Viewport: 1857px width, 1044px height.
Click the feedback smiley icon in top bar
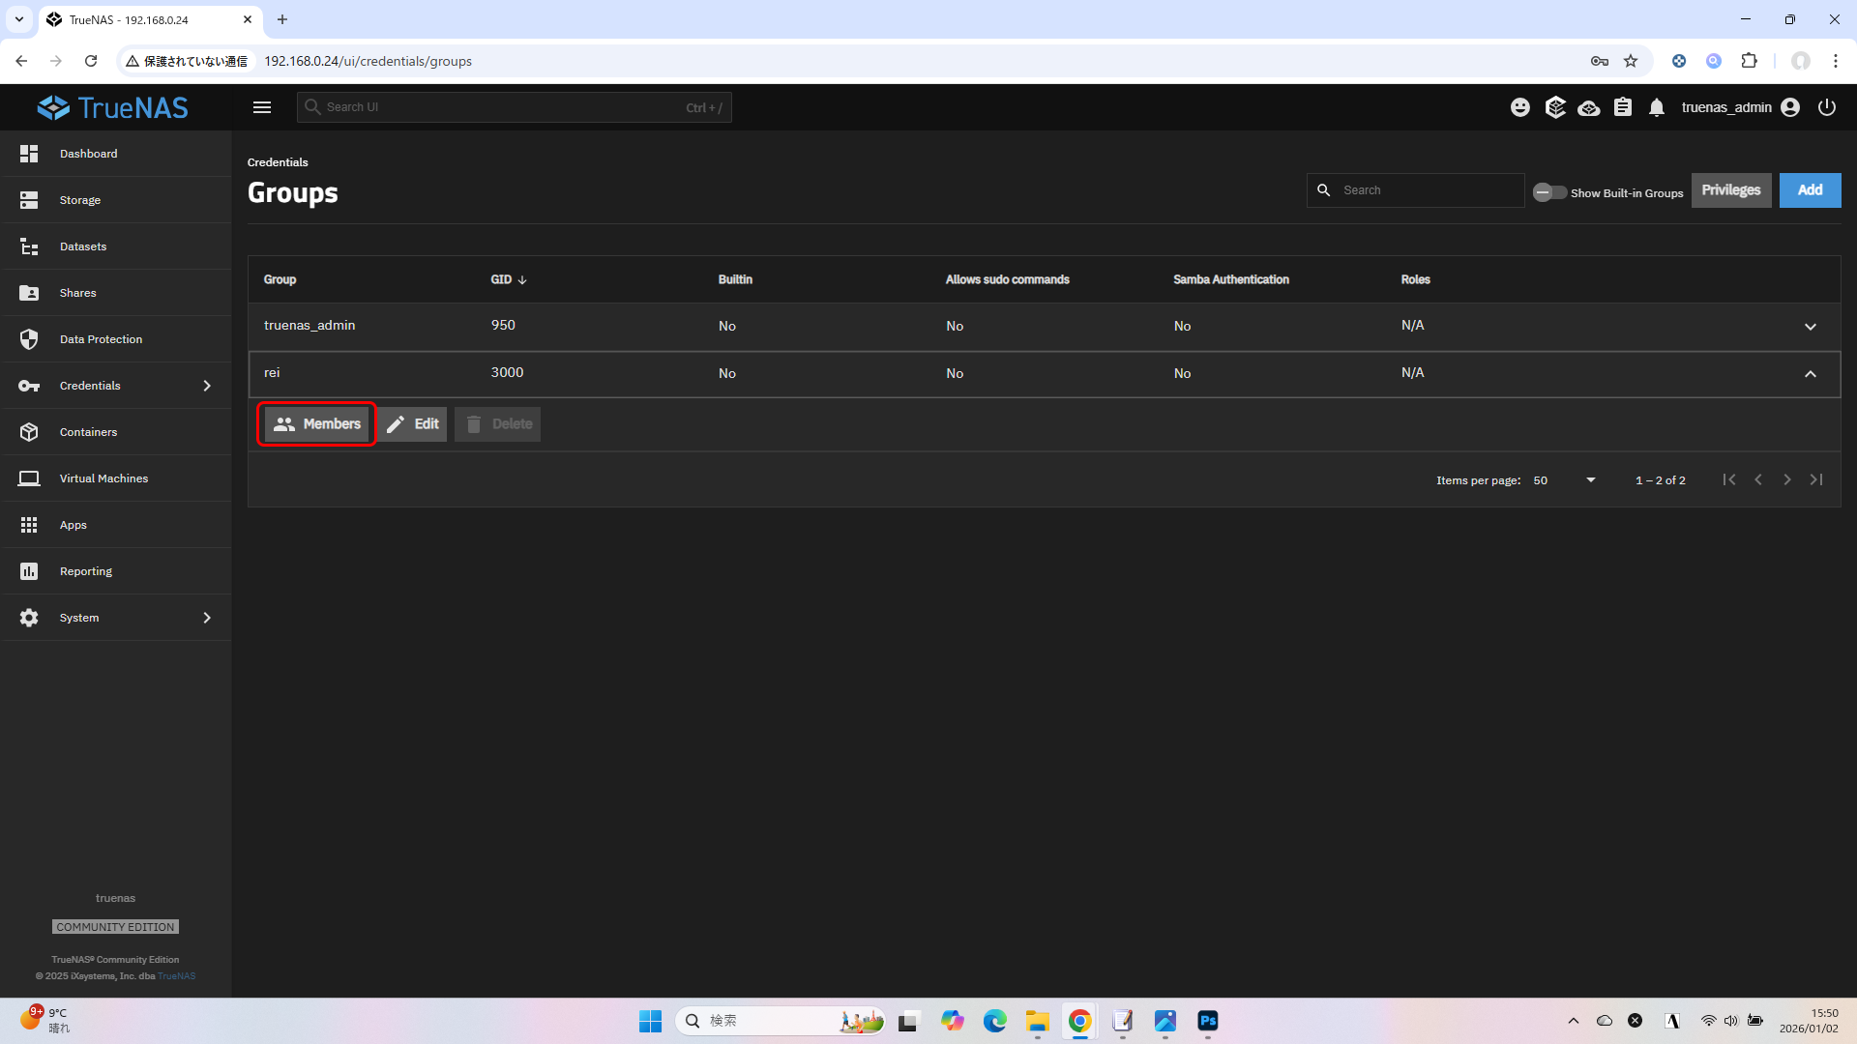point(1520,107)
